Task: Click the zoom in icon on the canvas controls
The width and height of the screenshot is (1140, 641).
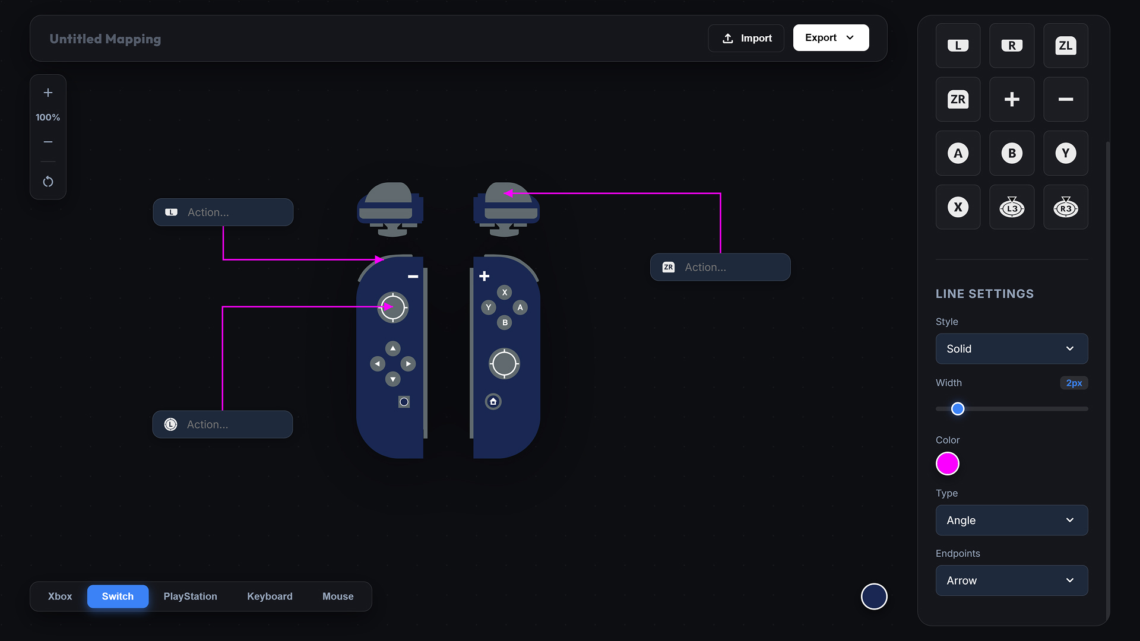Action: pyautogui.click(x=47, y=93)
